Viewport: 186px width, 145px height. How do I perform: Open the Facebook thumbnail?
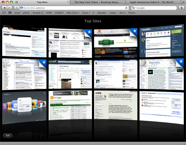tap(116, 74)
